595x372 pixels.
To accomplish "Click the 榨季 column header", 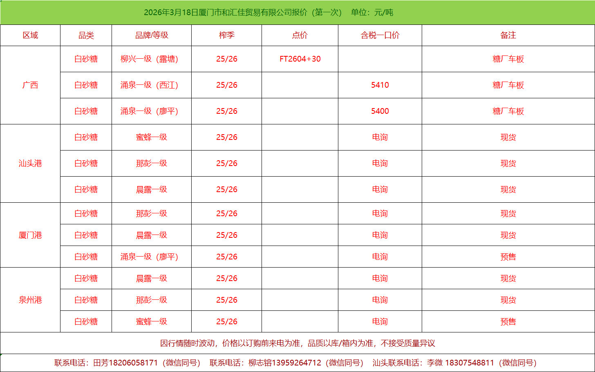I will coord(226,35).
